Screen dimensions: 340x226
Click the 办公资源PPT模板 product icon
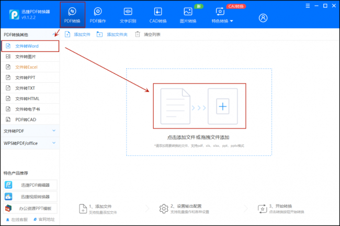click(8, 208)
